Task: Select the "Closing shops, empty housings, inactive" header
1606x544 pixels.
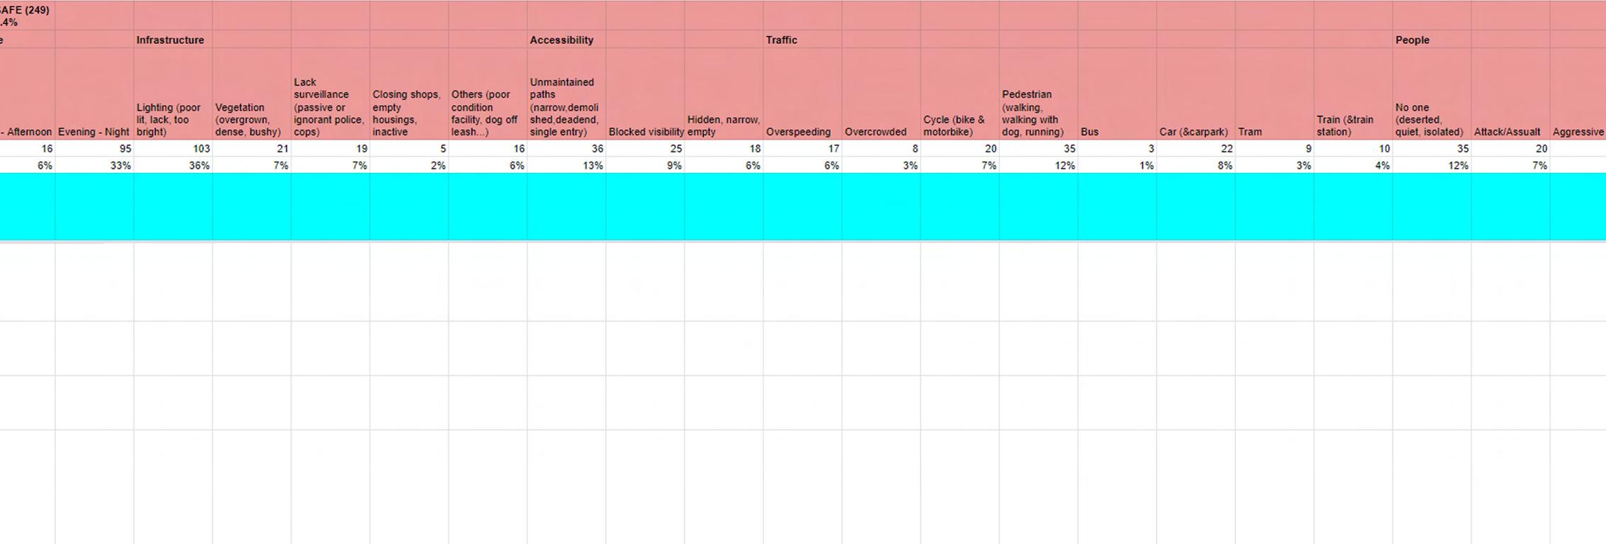Action: click(409, 94)
